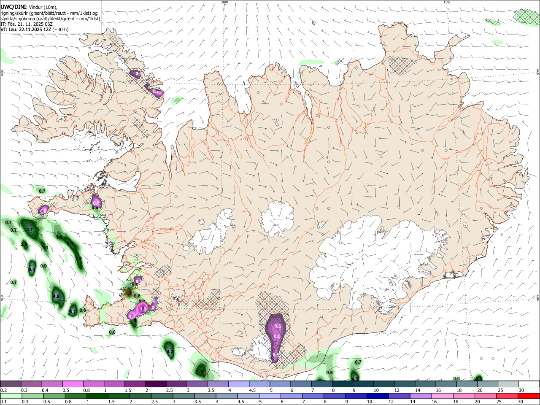Select the IT: Fös. 21. 11. 2025 06Z line

(27, 24)
